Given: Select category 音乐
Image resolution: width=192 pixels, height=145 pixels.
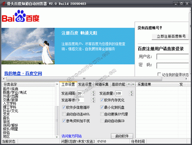Looking at the screenshot, I should [x=6, y=118].
